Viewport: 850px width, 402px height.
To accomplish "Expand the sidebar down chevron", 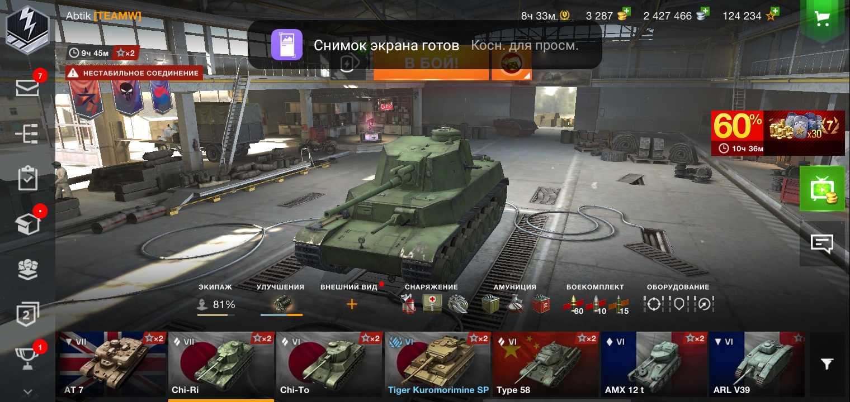I will click(x=27, y=393).
